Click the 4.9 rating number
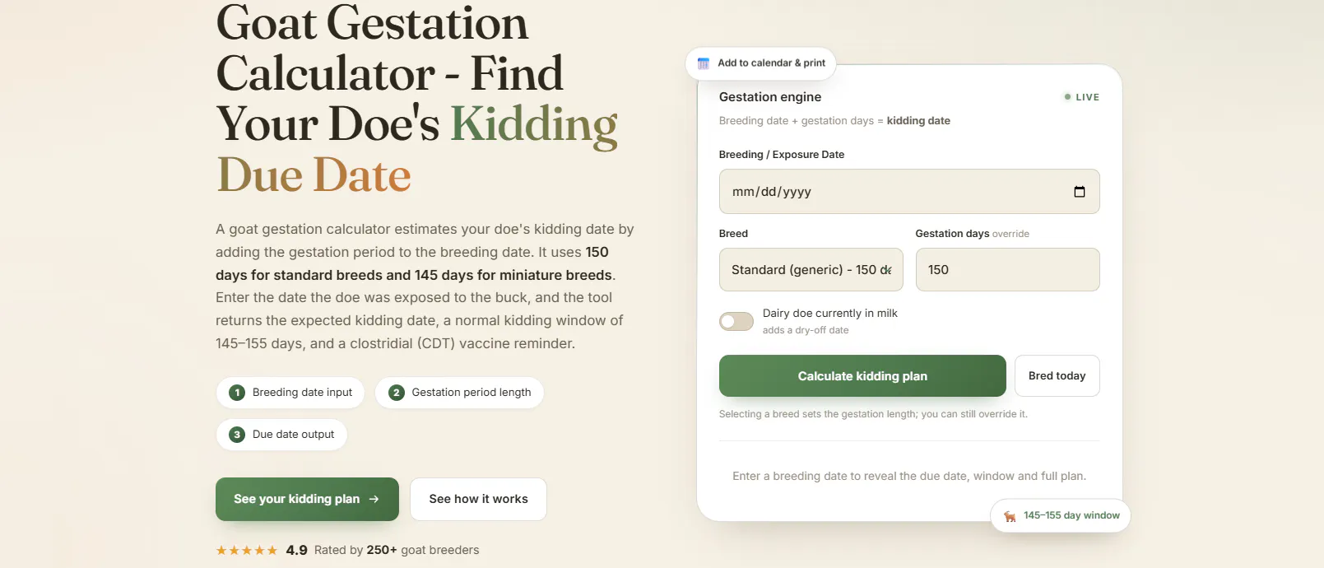1324x568 pixels. [296, 550]
